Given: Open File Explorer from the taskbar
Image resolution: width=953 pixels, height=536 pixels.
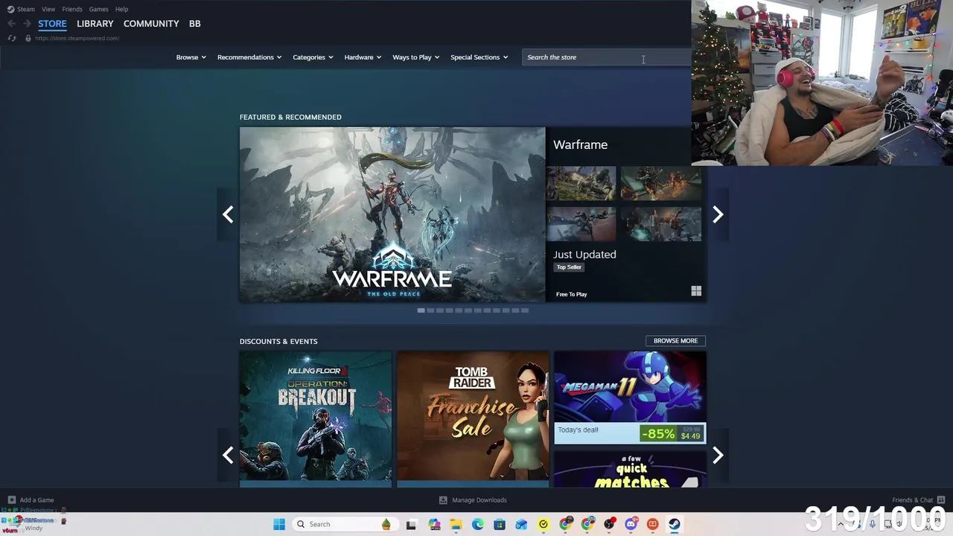Looking at the screenshot, I should pyautogui.click(x=456, y=524).
